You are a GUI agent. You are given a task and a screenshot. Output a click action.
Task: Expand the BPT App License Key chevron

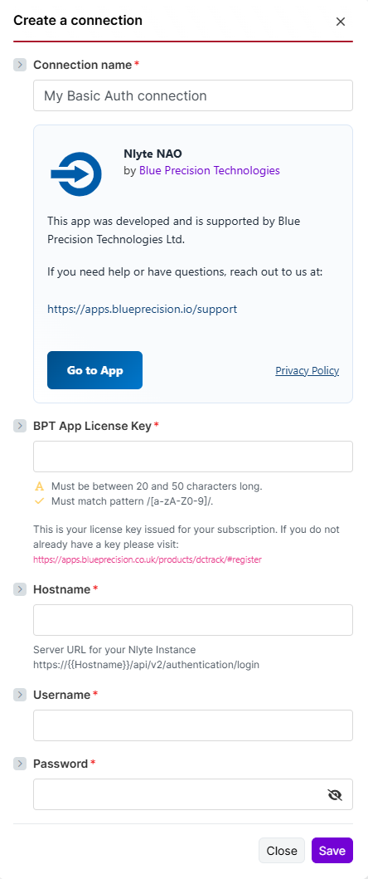[20, 426]
